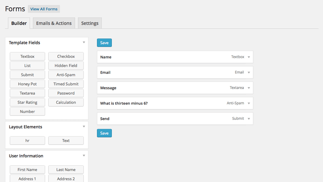
Task: Add the First Name user field
Action: [27, 170]
